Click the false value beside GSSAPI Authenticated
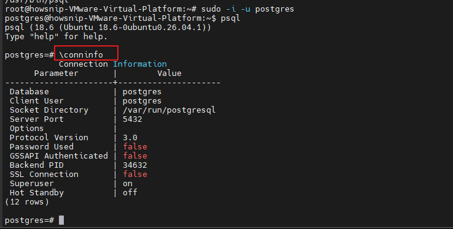The height and width of the screenshot is (229, 453). (135, 156)
